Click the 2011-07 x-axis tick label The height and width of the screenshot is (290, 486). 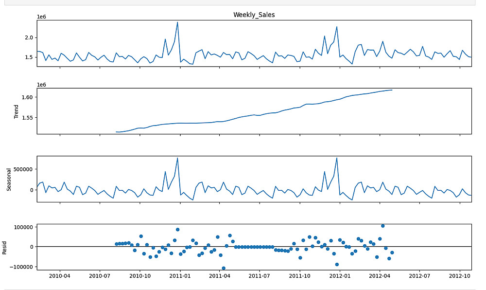tap(259, 276)
